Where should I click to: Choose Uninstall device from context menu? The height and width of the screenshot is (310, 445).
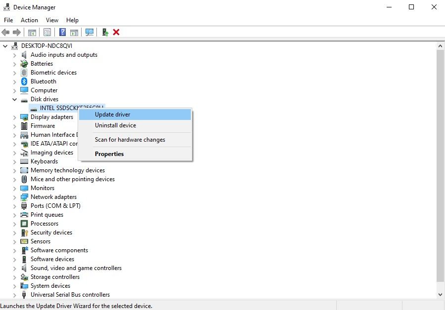pos(135,125)
